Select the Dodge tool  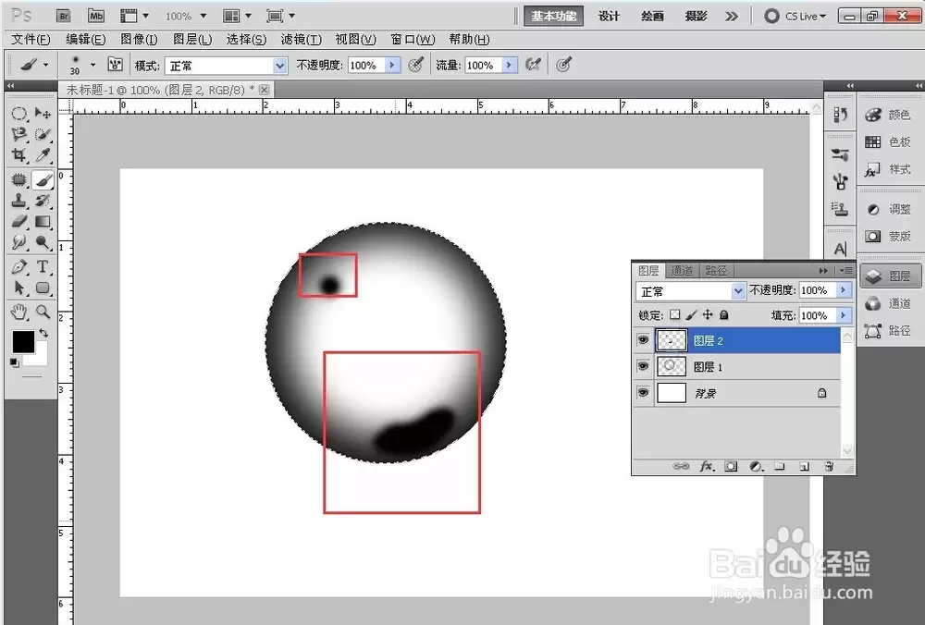coord(43,242)
